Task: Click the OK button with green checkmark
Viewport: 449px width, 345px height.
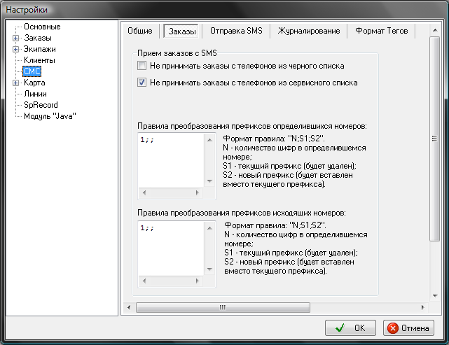Action: pyautogui.click(x=350, y=328)
